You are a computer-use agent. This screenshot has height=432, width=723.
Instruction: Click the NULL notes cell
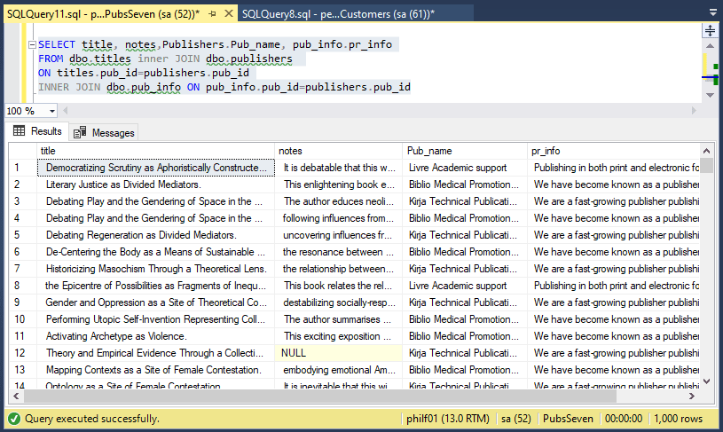point(339,353)
